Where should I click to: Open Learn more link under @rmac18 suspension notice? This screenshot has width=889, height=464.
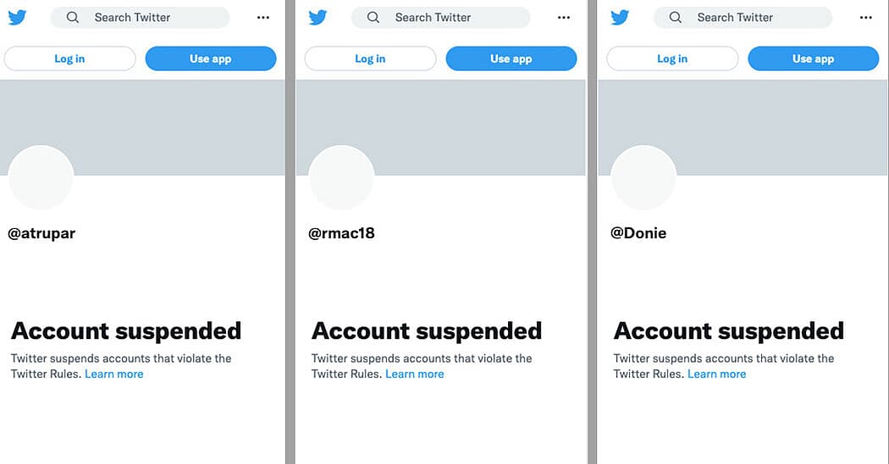point(415,374)
